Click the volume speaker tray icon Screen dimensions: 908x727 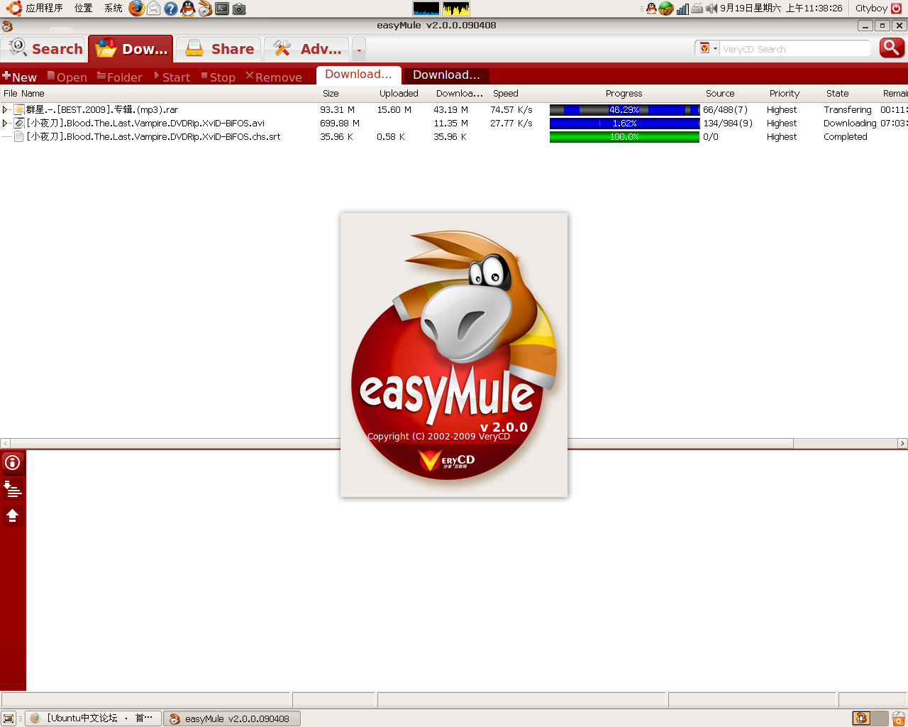pyautogui.click(x=712, y=9)
